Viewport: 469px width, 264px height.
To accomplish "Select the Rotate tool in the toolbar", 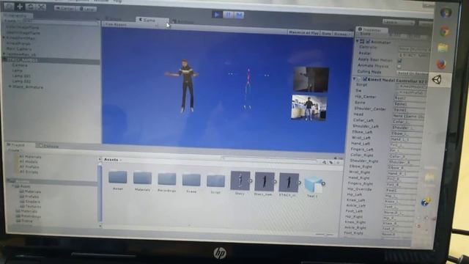I will [x=30, y=7].
